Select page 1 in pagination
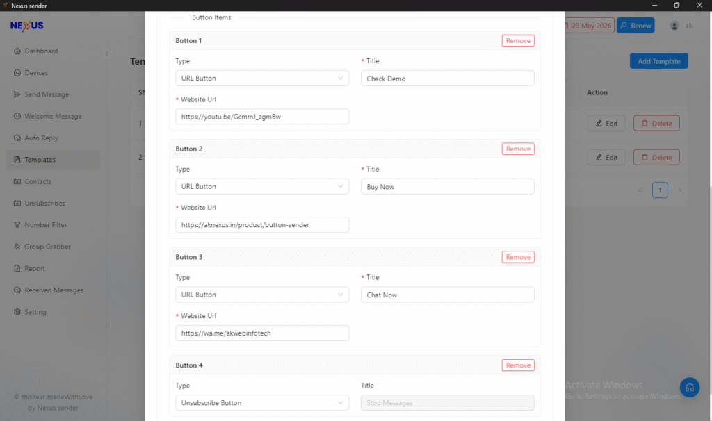The width and height of the screenshot is (712, 421). (660, 190)
